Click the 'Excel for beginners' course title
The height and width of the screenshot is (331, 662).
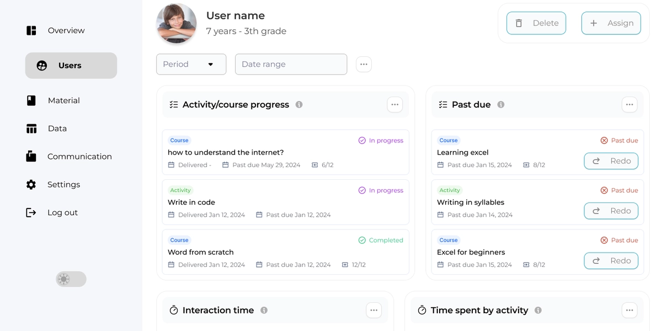471,252
